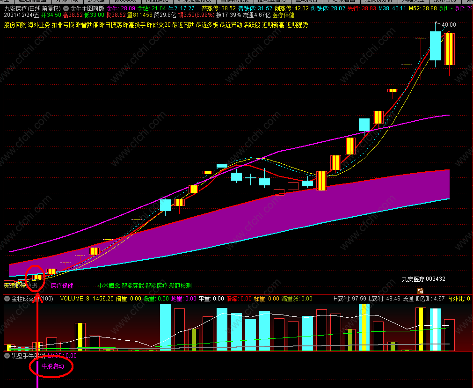473x388 pixels.
Task: Open the 智能穿戴 concept label
Action: pos(133,286)
